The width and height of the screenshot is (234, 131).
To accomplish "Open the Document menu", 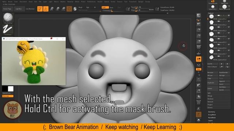I will (23, 2).
